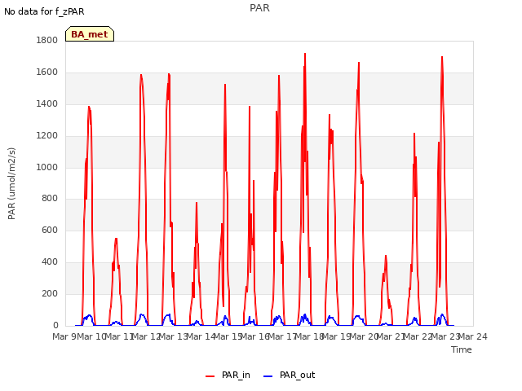The height and width of the screenshot is (391, 522).
Task: Toggle the PAR_out legend entry
Action: click(x=290, y=375)
